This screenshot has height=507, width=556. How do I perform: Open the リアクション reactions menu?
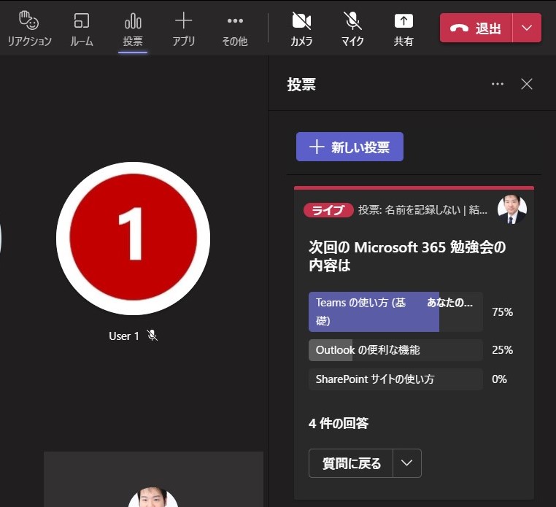coord(29,29)
